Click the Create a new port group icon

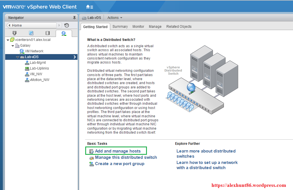(91, 164)
